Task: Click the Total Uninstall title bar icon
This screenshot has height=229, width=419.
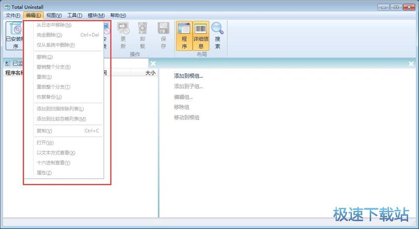Action: pyautogui.click(x=7, y=7)
